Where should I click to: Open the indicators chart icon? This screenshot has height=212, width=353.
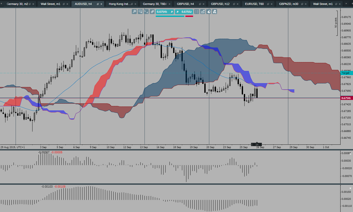(202, 12)
